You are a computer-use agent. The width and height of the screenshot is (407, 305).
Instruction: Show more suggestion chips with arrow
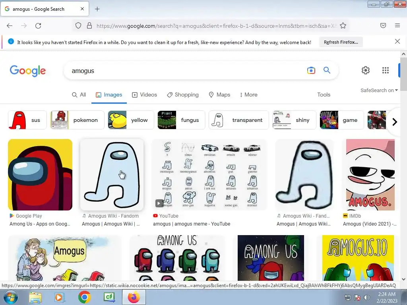pos(395,122)
